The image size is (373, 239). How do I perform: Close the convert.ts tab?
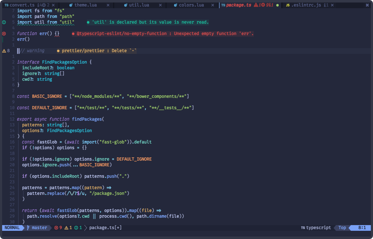click(x=53, y=5)
